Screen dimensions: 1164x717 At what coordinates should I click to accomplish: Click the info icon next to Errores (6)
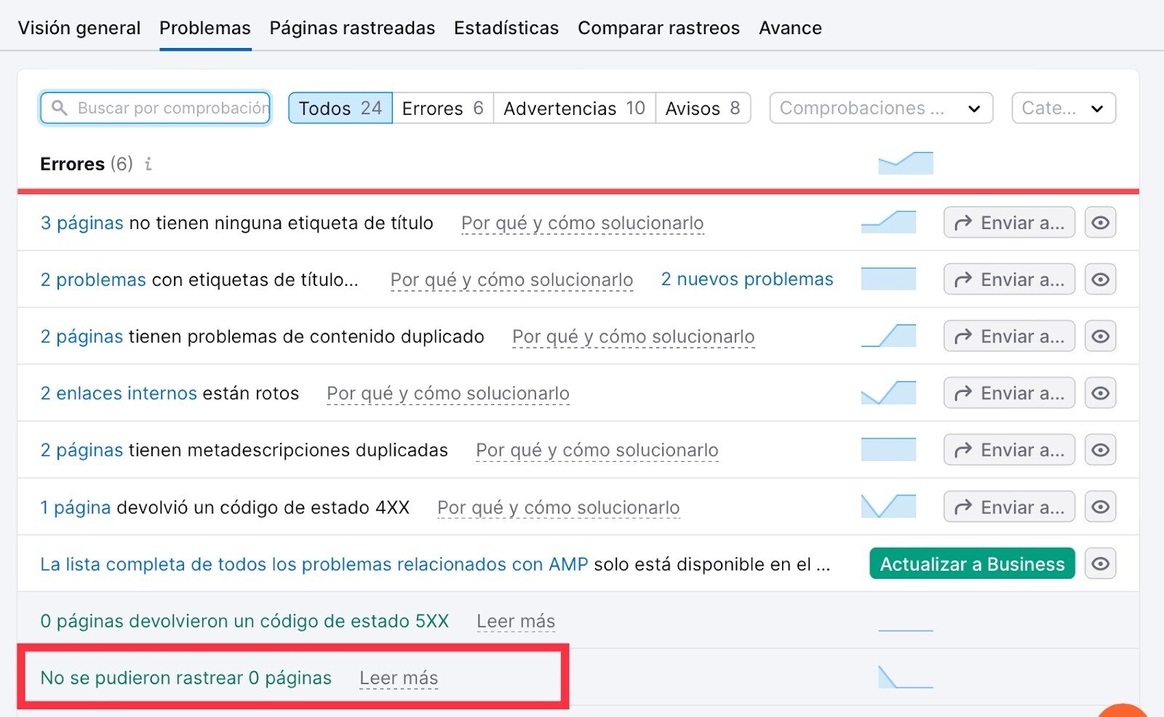[x=148, y=164]
